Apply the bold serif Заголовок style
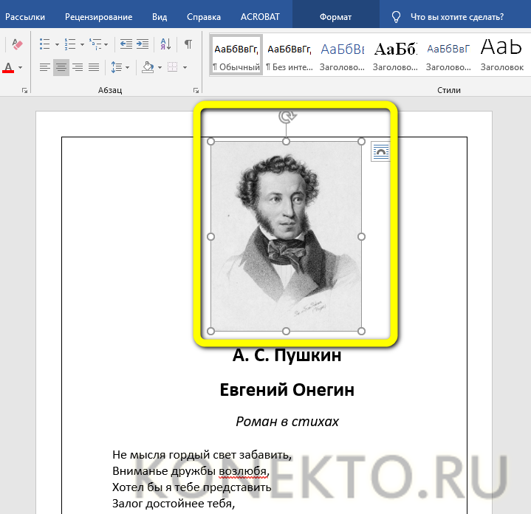Image resolution: width=531 pixels, height=514 pixels. tap(395, 55)
